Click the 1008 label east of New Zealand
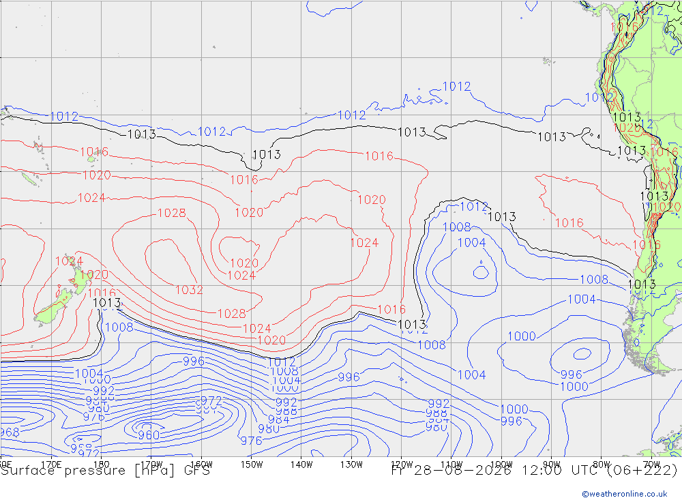 [x=119, y=327]
